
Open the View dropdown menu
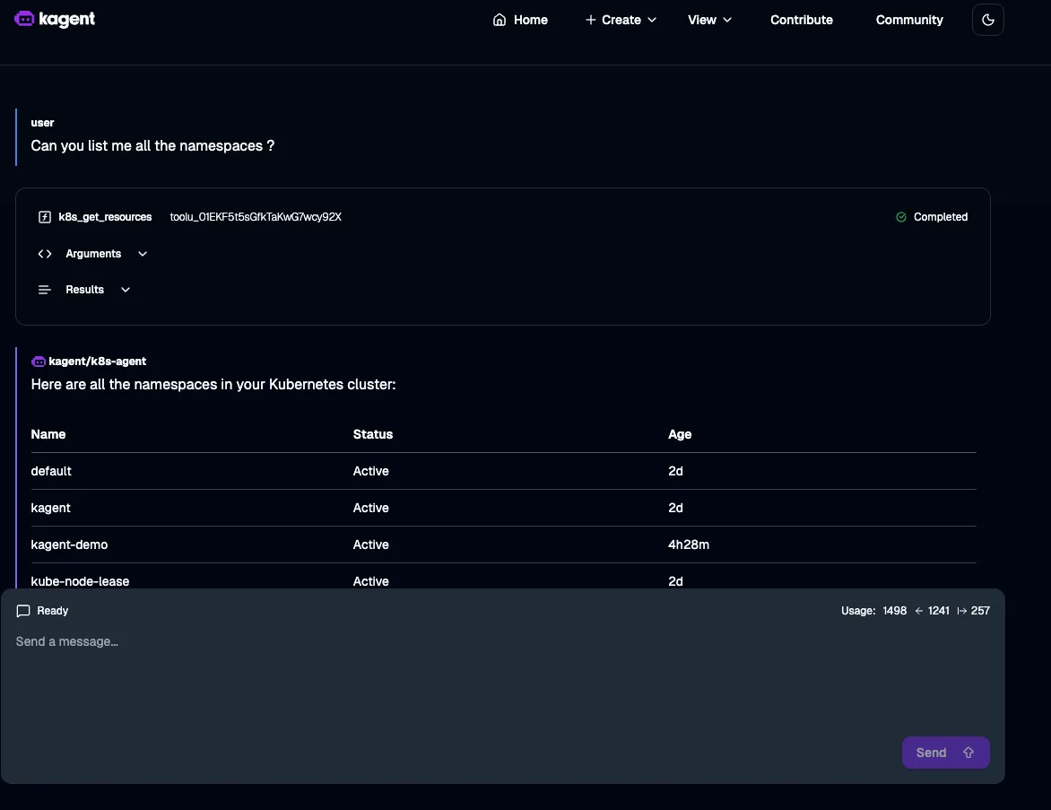709,20
